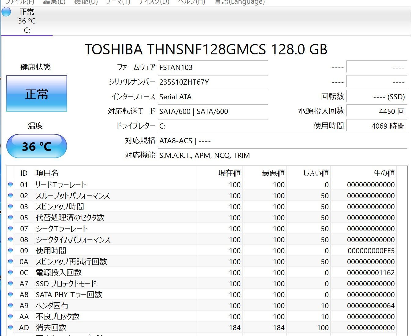Open the 言語(Language) menu
The image size is (411, 336).
(x=240, y=2)
